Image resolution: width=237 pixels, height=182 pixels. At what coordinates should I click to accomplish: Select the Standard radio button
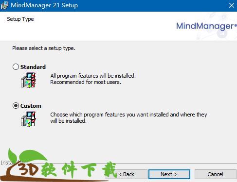pos(16,67)
